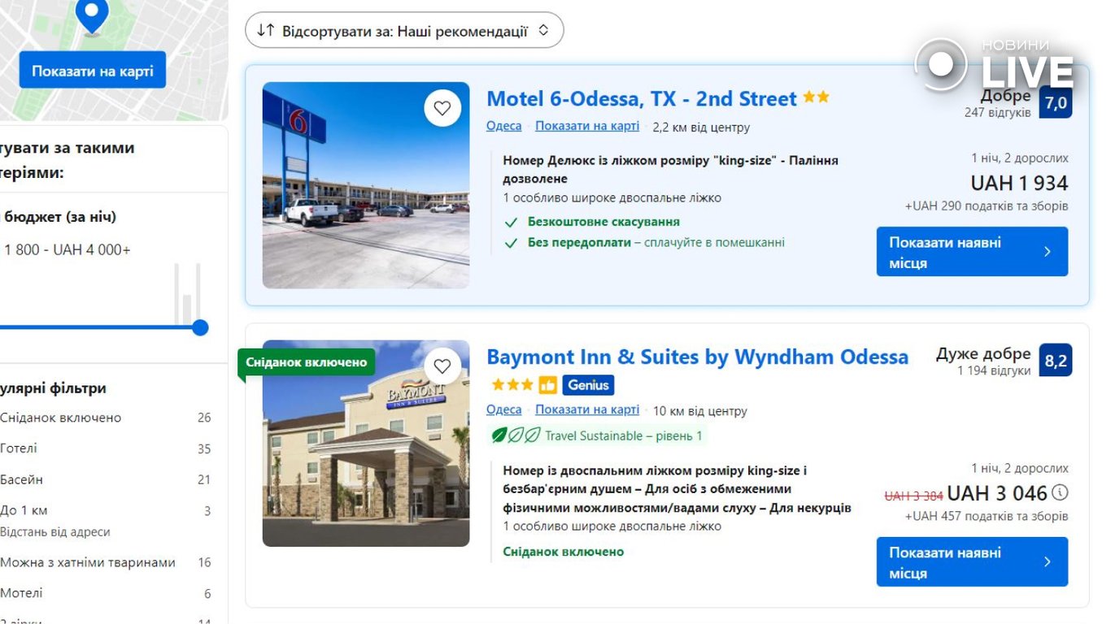Click Travel Sustainable leaf badge

pos(516,435)
